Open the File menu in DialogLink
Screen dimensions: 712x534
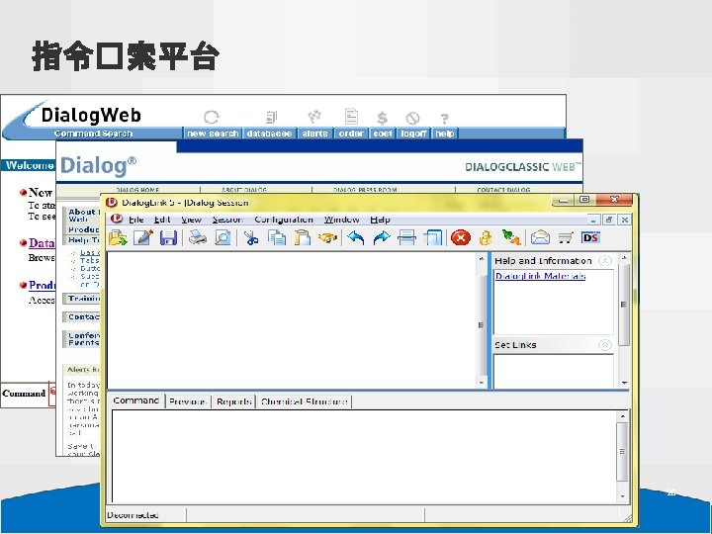[136, 220]
